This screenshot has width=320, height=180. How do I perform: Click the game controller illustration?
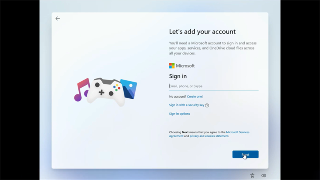pyautogui.click(x=106, y=92)
